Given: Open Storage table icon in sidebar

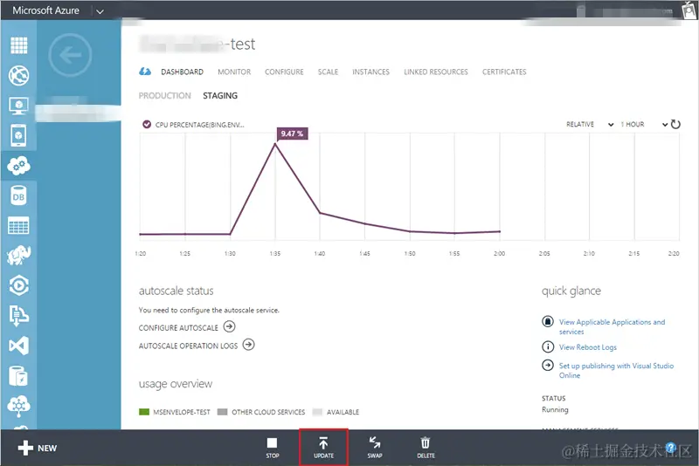Looking at the screenshot, I should pyautogui.click(x=18, y=226).
